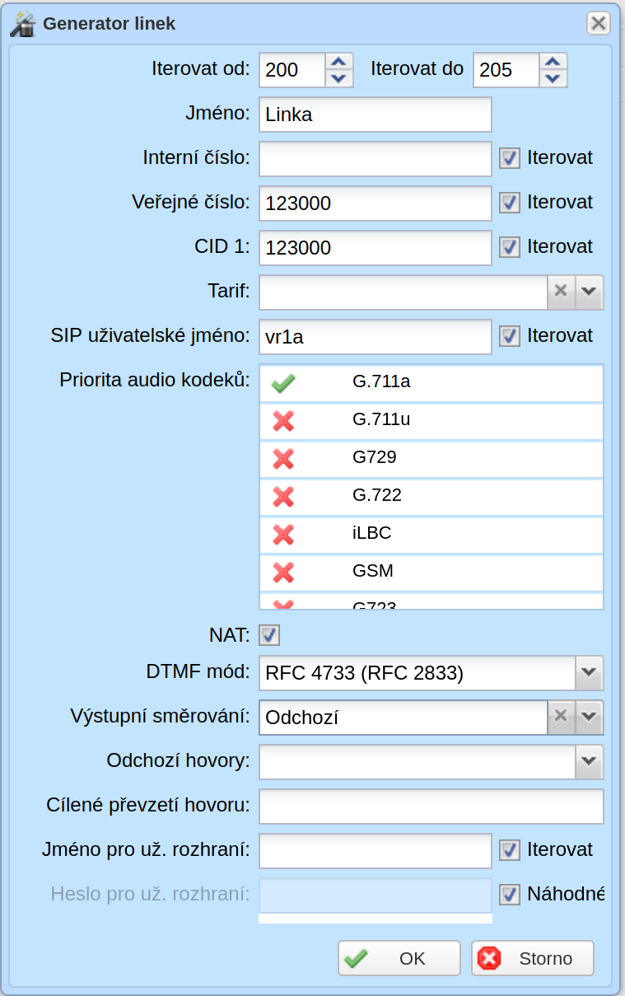Click the red cross icon beside G.711u
The image size is (625, 996).
point(283,421)
